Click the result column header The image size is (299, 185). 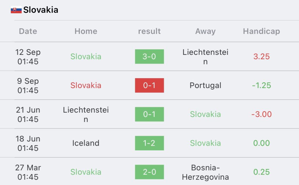[x=149, y=31]
